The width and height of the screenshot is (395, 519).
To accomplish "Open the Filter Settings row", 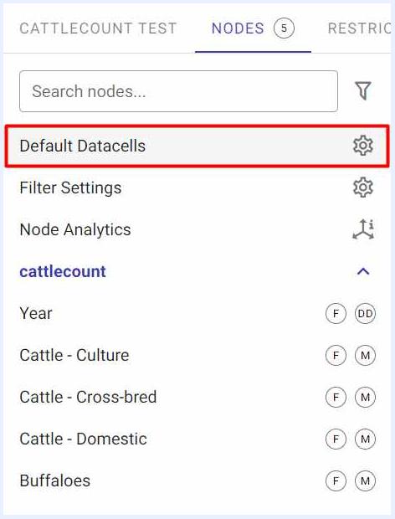I will (197, 188).
